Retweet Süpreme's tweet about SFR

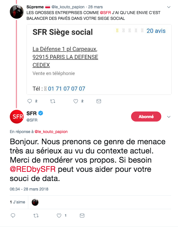(53, 101)
